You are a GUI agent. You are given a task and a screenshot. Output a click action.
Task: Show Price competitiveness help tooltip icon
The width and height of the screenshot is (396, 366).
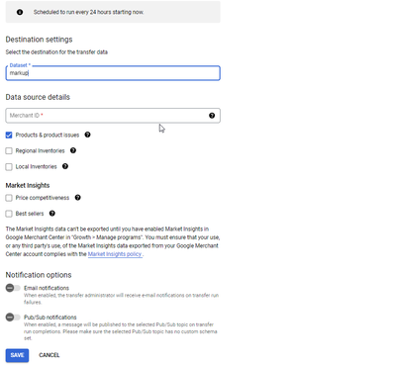pyautogui.click(x=77, y=198)
